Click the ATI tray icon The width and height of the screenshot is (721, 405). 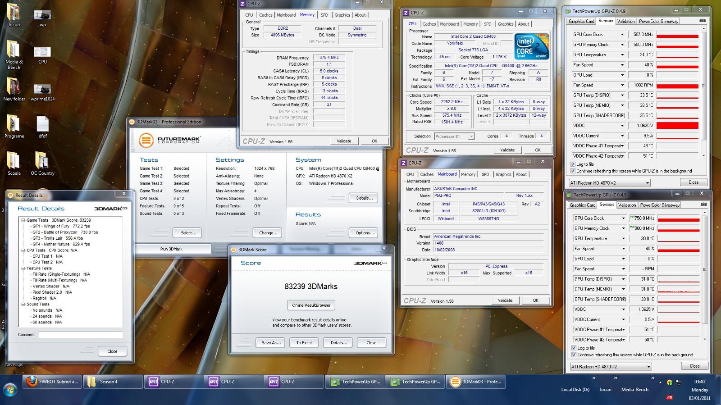coord(670,398)
